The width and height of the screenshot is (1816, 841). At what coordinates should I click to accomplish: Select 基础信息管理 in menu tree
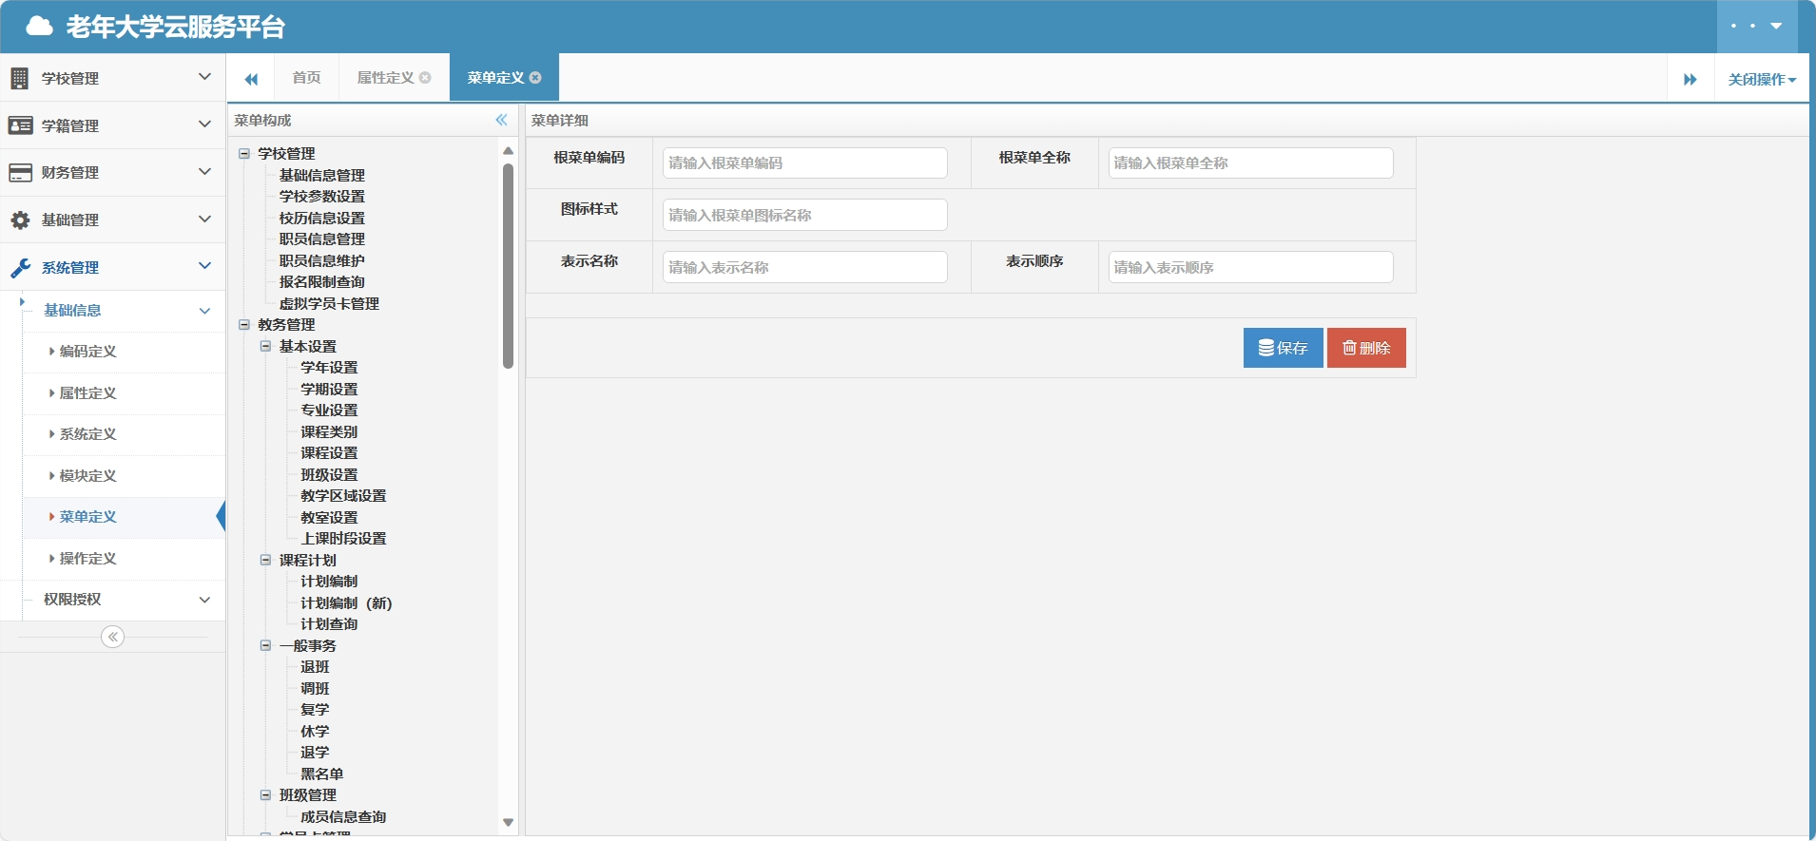coord(321,175)
